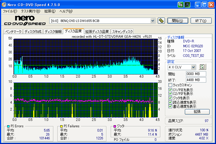Screen dimensions: 216x144
Task: Toggle ジッタを表示 checkbox
Action: coord(170,98)
